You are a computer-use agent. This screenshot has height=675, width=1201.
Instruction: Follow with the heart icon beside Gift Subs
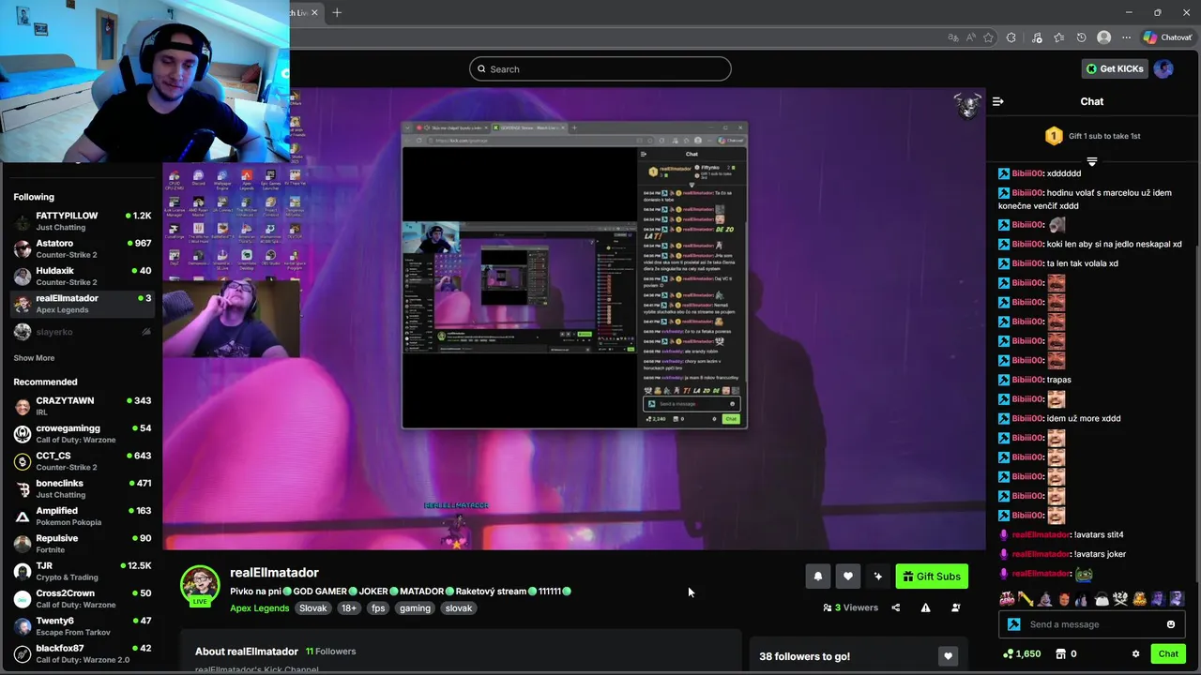[848, 577]
